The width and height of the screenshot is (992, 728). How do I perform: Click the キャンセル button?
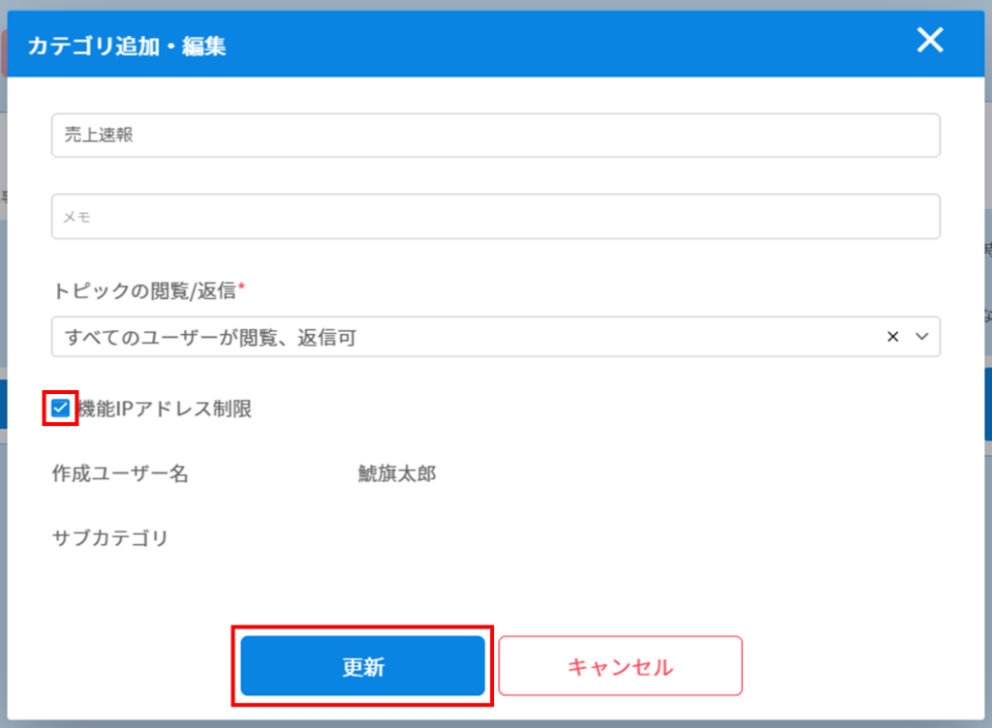620,666
